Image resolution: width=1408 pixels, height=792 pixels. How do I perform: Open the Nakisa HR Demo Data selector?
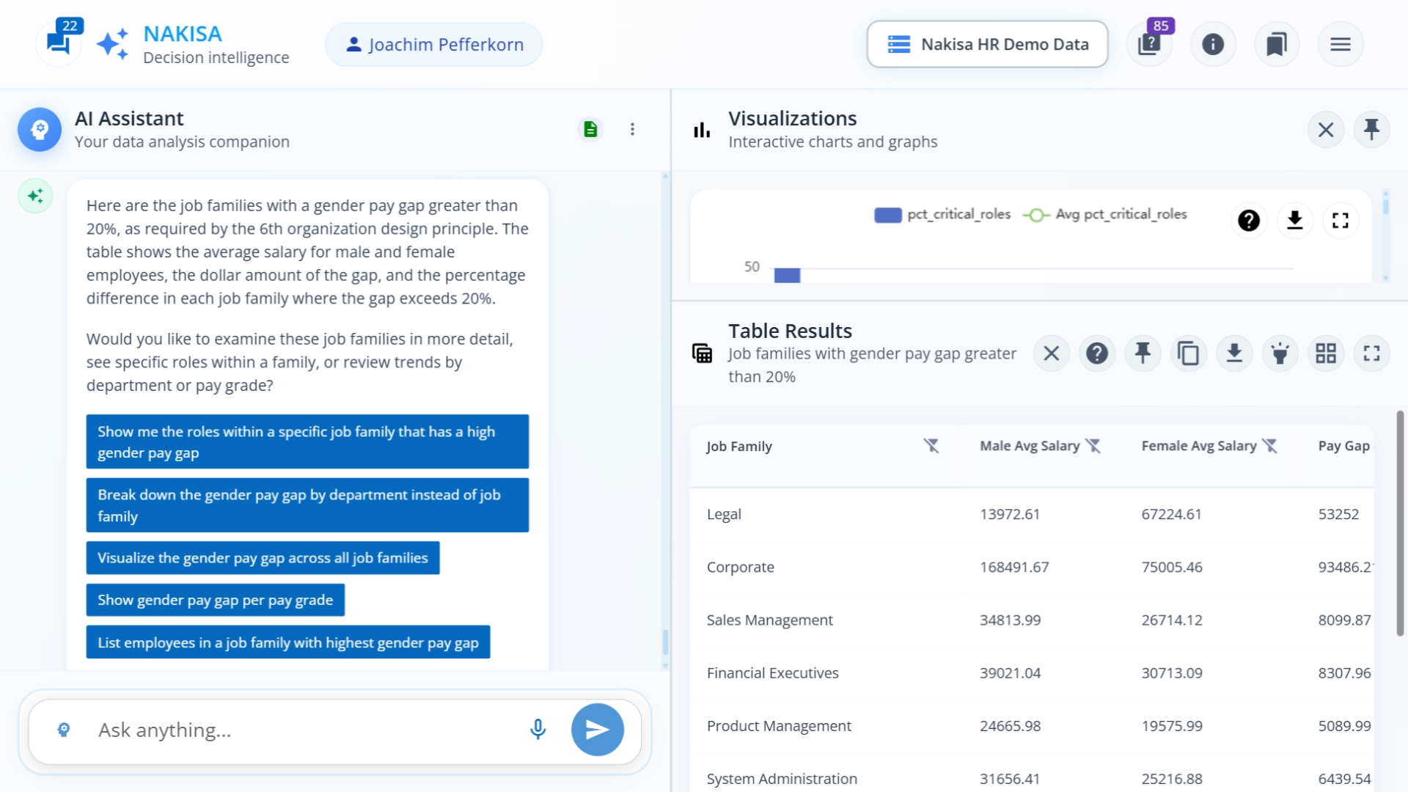tap(986, 44)
